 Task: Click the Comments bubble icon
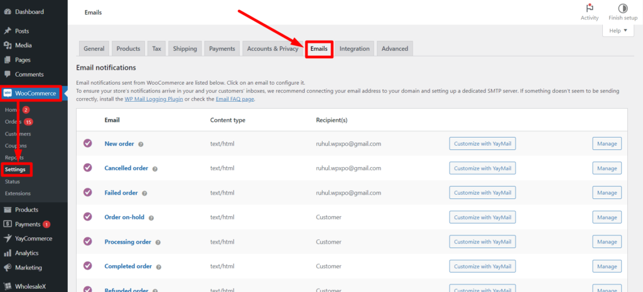click(8, 75)
